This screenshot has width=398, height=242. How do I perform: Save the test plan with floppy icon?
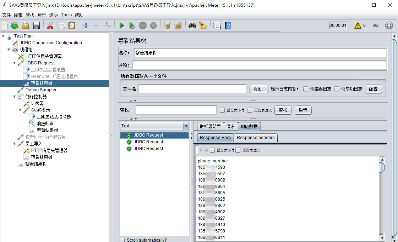pyautogui.click(x=36, y=25)
